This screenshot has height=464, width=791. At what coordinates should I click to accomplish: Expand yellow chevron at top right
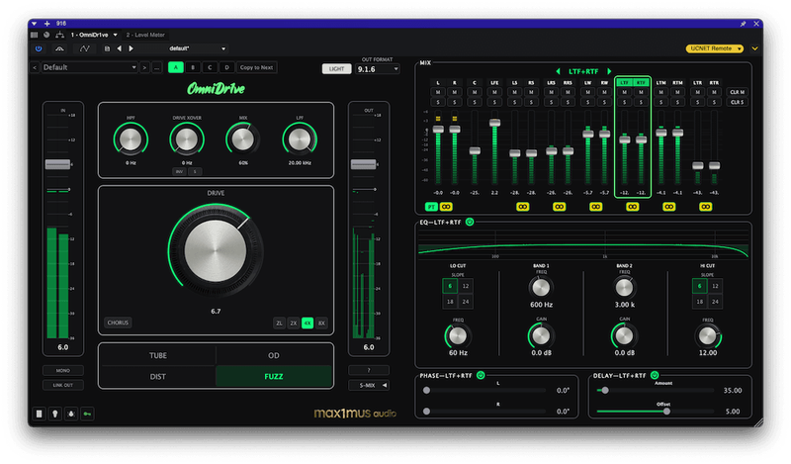(x=754, y=48)
